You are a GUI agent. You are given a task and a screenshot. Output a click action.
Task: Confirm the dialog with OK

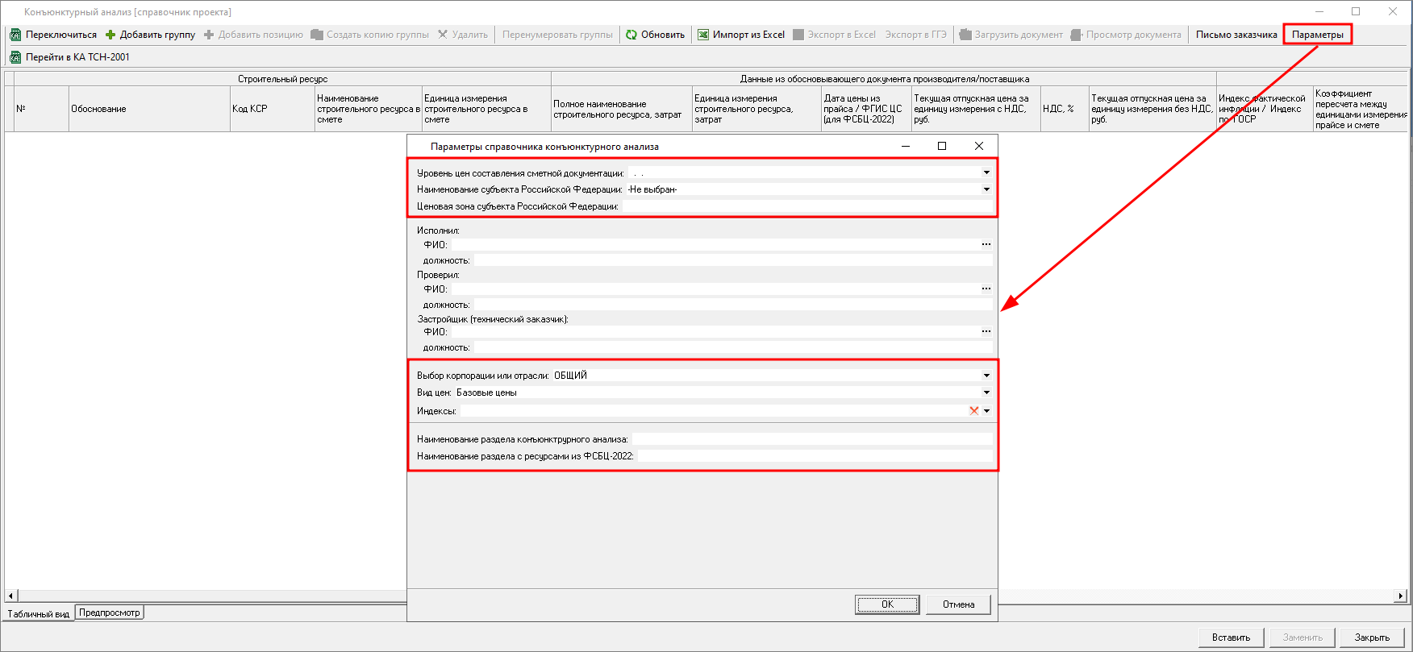pyautogui.click(x=887, y=604)
